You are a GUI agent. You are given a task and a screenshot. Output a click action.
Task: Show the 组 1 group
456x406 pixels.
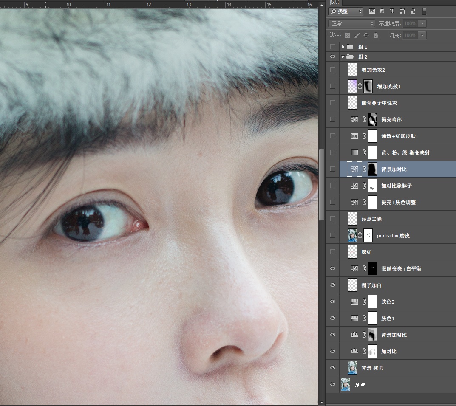333,47
